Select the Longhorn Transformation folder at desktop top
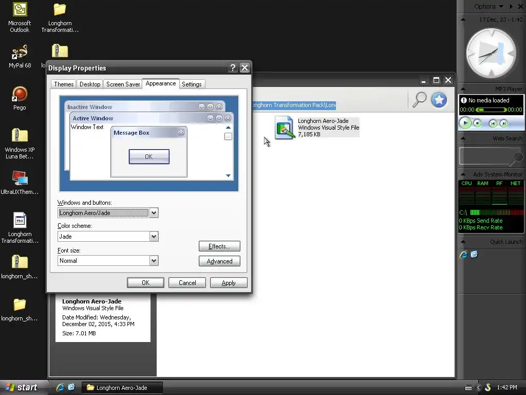This screenshot has width=526, height=395. click(x=60, y=17)
